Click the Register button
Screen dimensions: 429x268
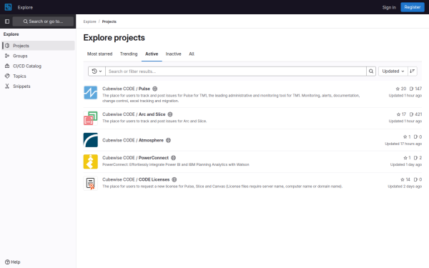pos(413,7)
